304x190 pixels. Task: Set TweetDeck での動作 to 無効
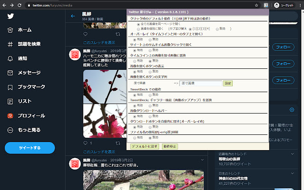click(150, 95)
